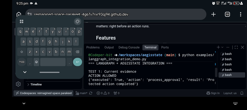247x110 pixels.
Task: Tap the keyboard drag handle bar
Action: (50, 72)
